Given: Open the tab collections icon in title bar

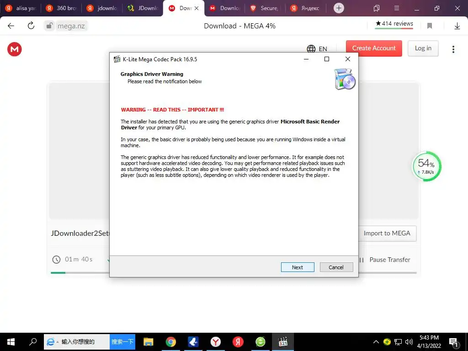Looking at the screenshot, I should point(377,8).
